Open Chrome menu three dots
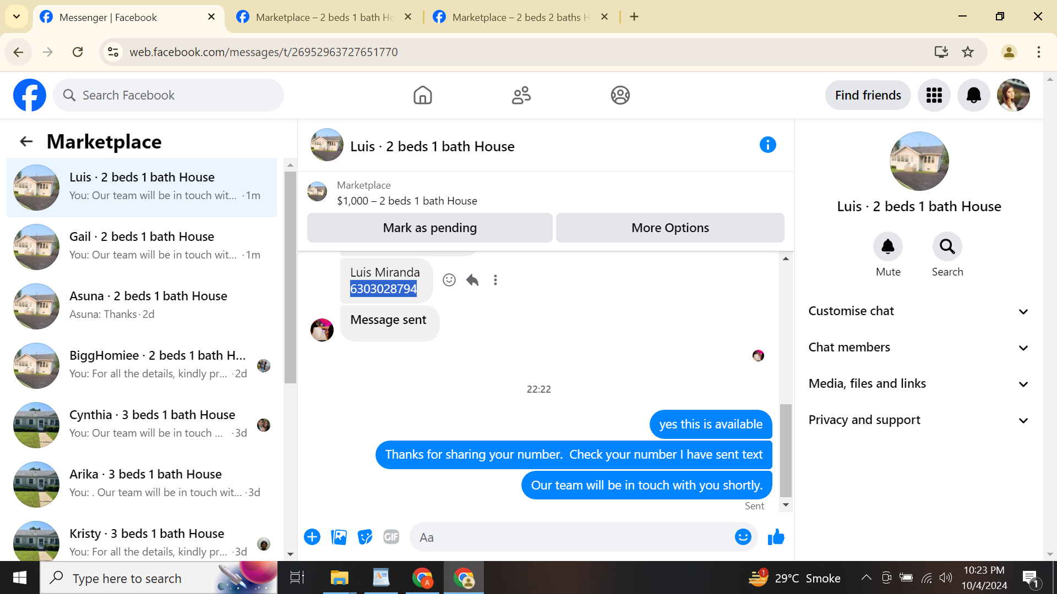This screenshot has height=594, width=1057. click(1038, 52)
